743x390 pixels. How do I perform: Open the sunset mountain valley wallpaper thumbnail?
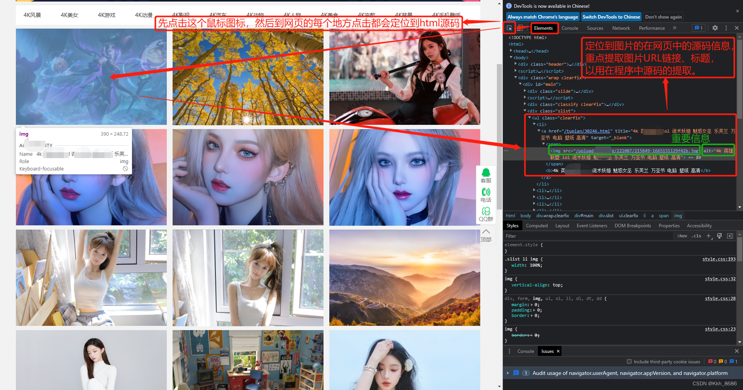point(405,278)
